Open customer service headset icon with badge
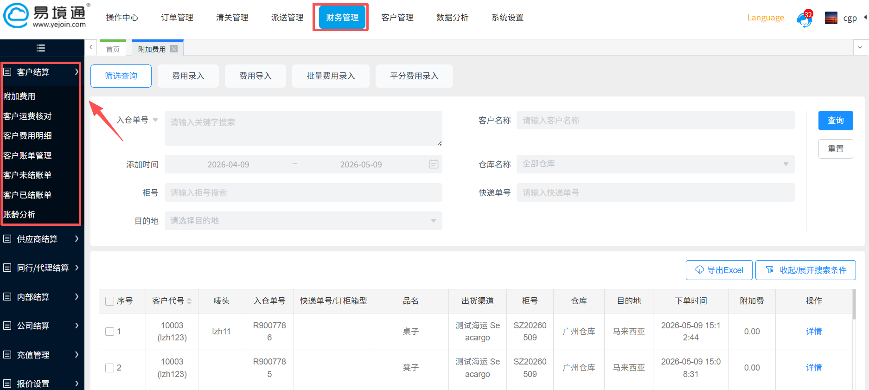This screenshot has height=390, width=869. (x=805, y=19)
